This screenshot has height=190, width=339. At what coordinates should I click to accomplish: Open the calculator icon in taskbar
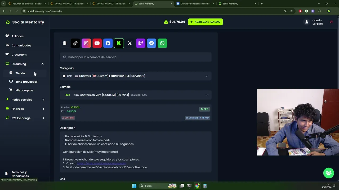[x=205, y=186]
